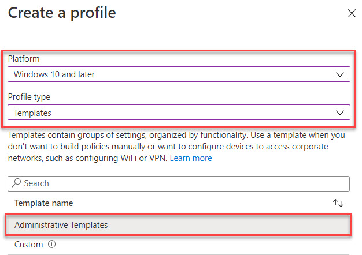Click the Create a profile heading
This screenshot has width=362, height=255.
62,13
